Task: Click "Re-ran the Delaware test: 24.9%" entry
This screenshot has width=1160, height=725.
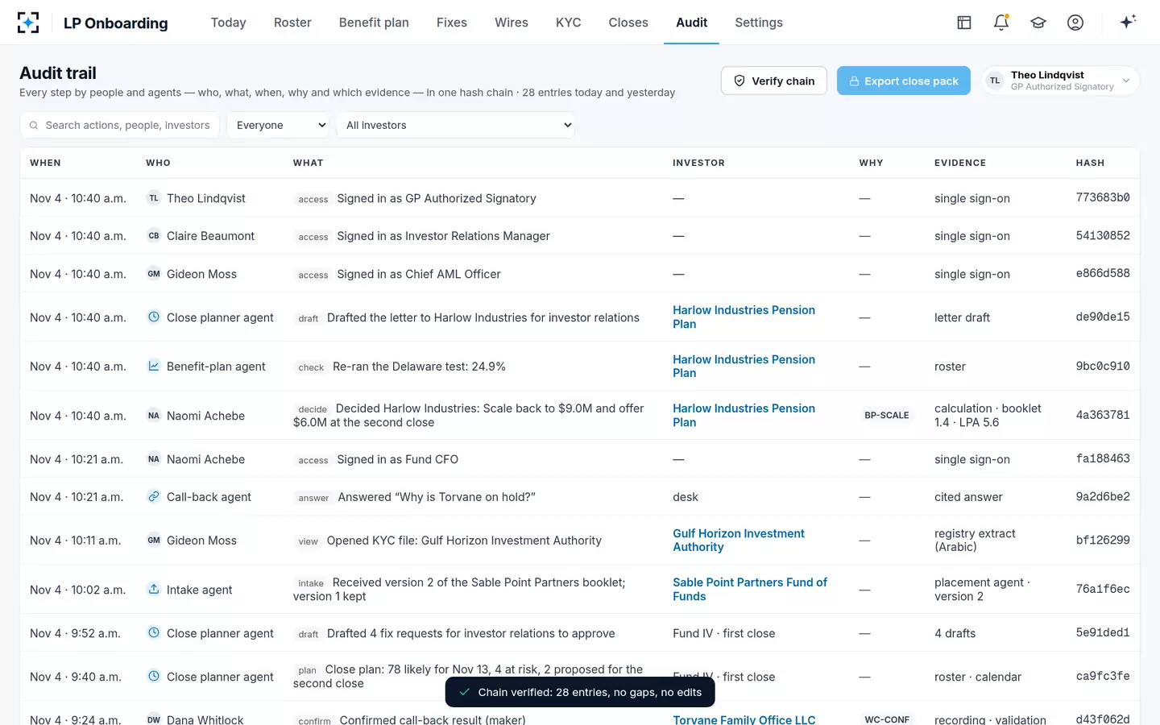Action: coord(419,367)
